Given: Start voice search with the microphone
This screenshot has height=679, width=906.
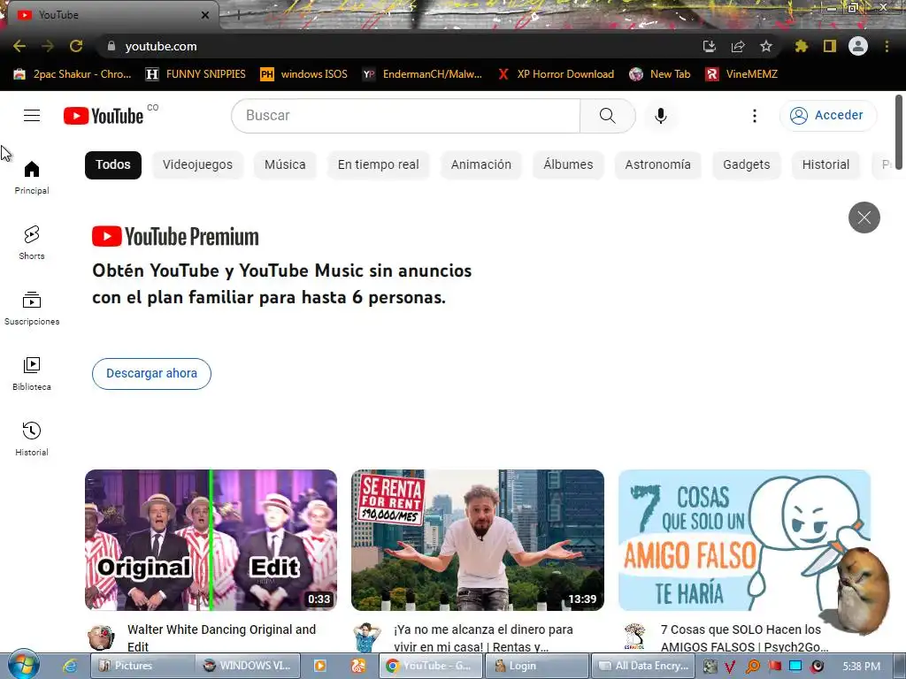Looking at the screenshot, I should (x=660, y=116).
